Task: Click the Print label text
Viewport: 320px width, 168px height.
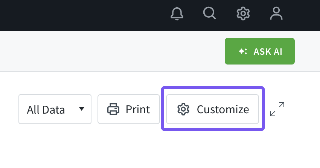Action: [138, 109]
